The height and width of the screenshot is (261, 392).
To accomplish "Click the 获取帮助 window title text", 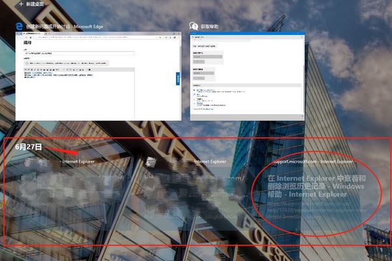I will point(210,27).
